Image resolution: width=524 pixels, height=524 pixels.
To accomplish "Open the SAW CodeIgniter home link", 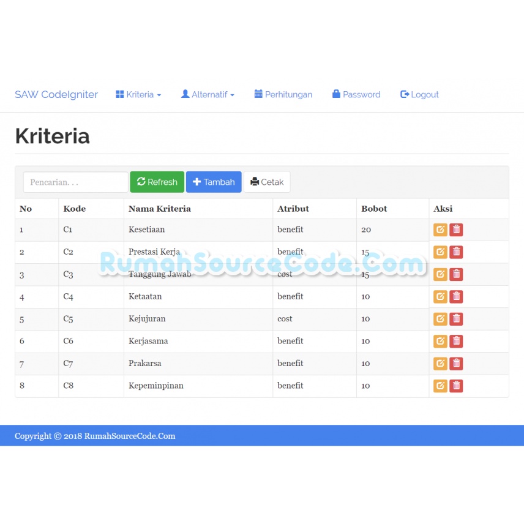I will pyautogui.click(x=56, y=94).
